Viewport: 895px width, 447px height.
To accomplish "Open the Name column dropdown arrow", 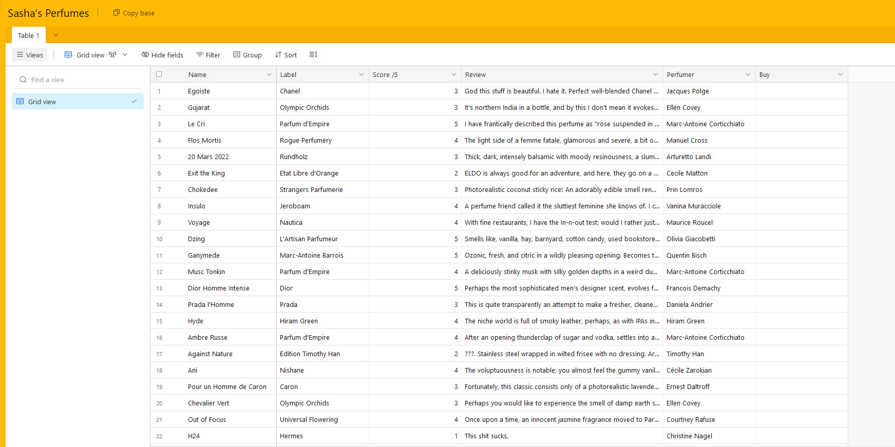I will [x=269, y=74].
